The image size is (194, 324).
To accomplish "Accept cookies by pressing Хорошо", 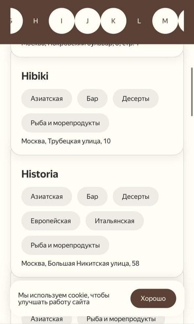I will click(153, 298).
